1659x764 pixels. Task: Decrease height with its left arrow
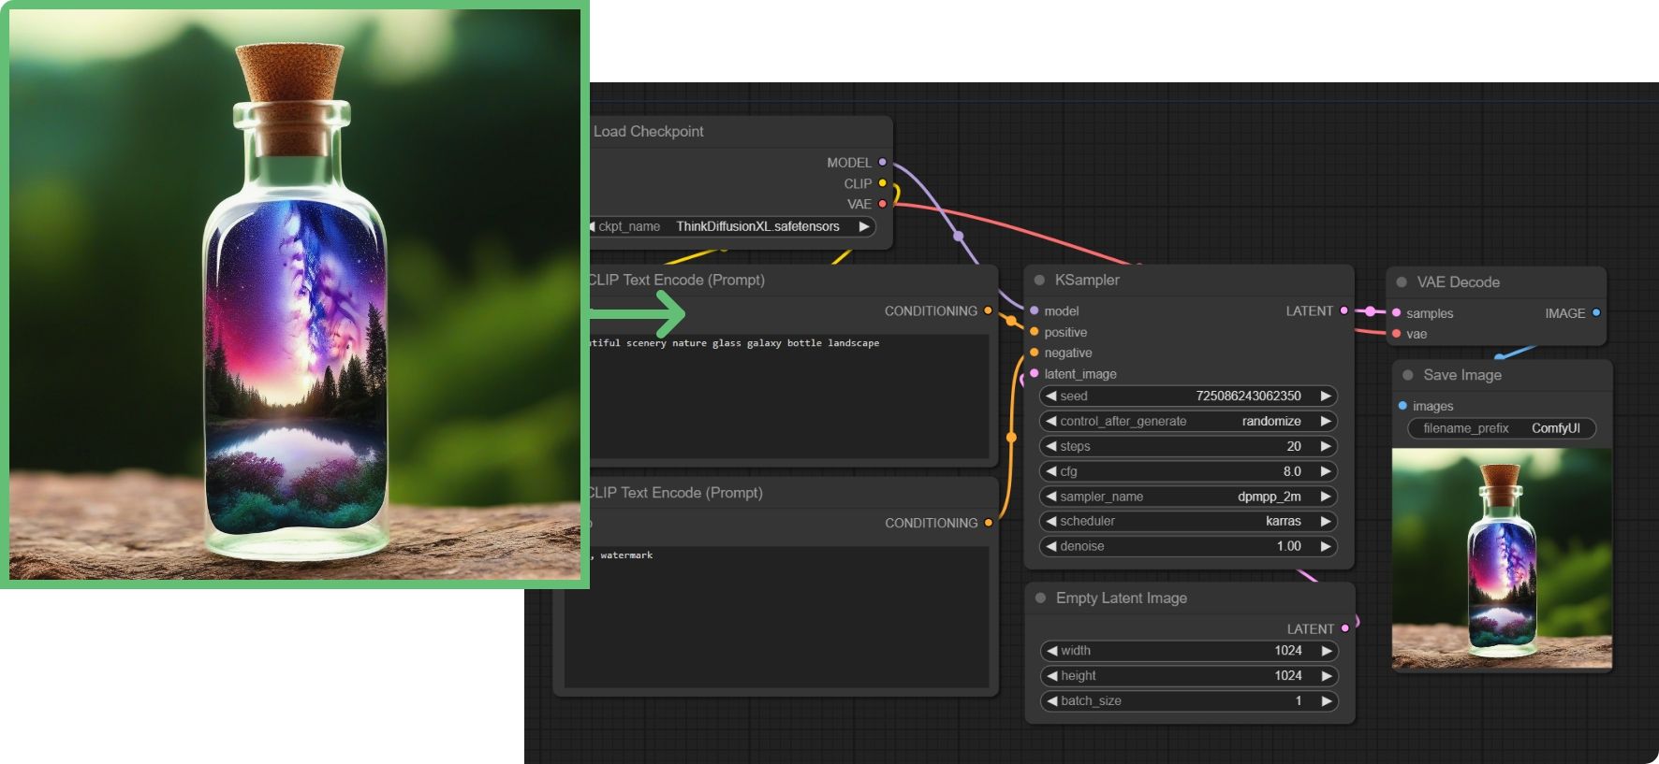(x=1052, y=675)
